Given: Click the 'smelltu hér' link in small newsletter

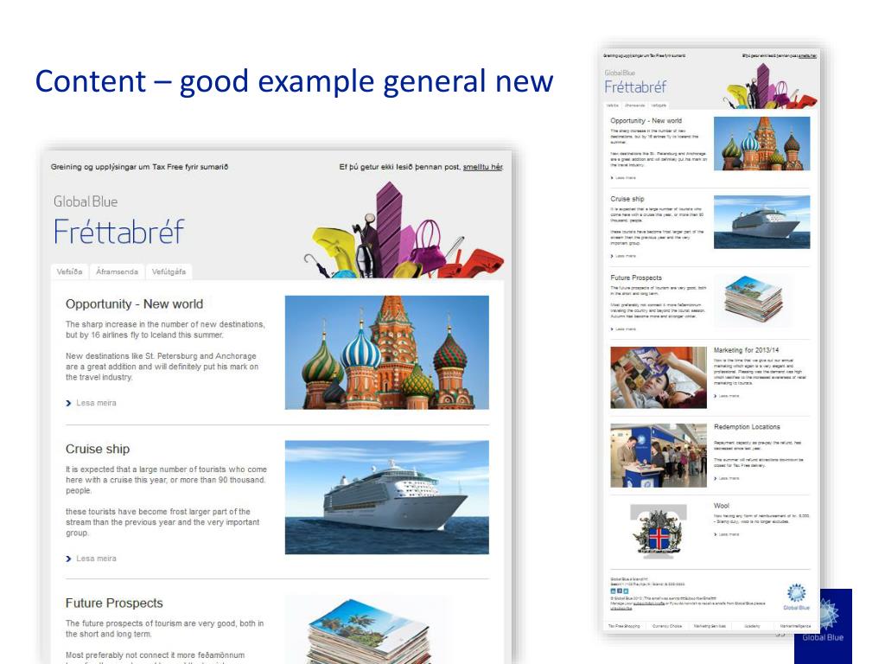Looking at the screenshot, I should click(808, 56).
